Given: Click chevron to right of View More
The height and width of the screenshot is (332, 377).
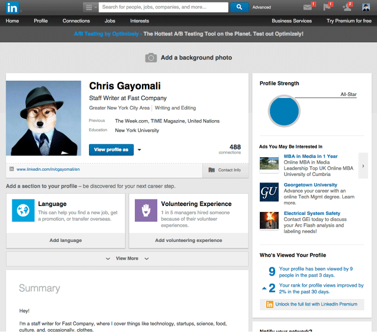Looking at the screenshot, I should click(147, 259).
